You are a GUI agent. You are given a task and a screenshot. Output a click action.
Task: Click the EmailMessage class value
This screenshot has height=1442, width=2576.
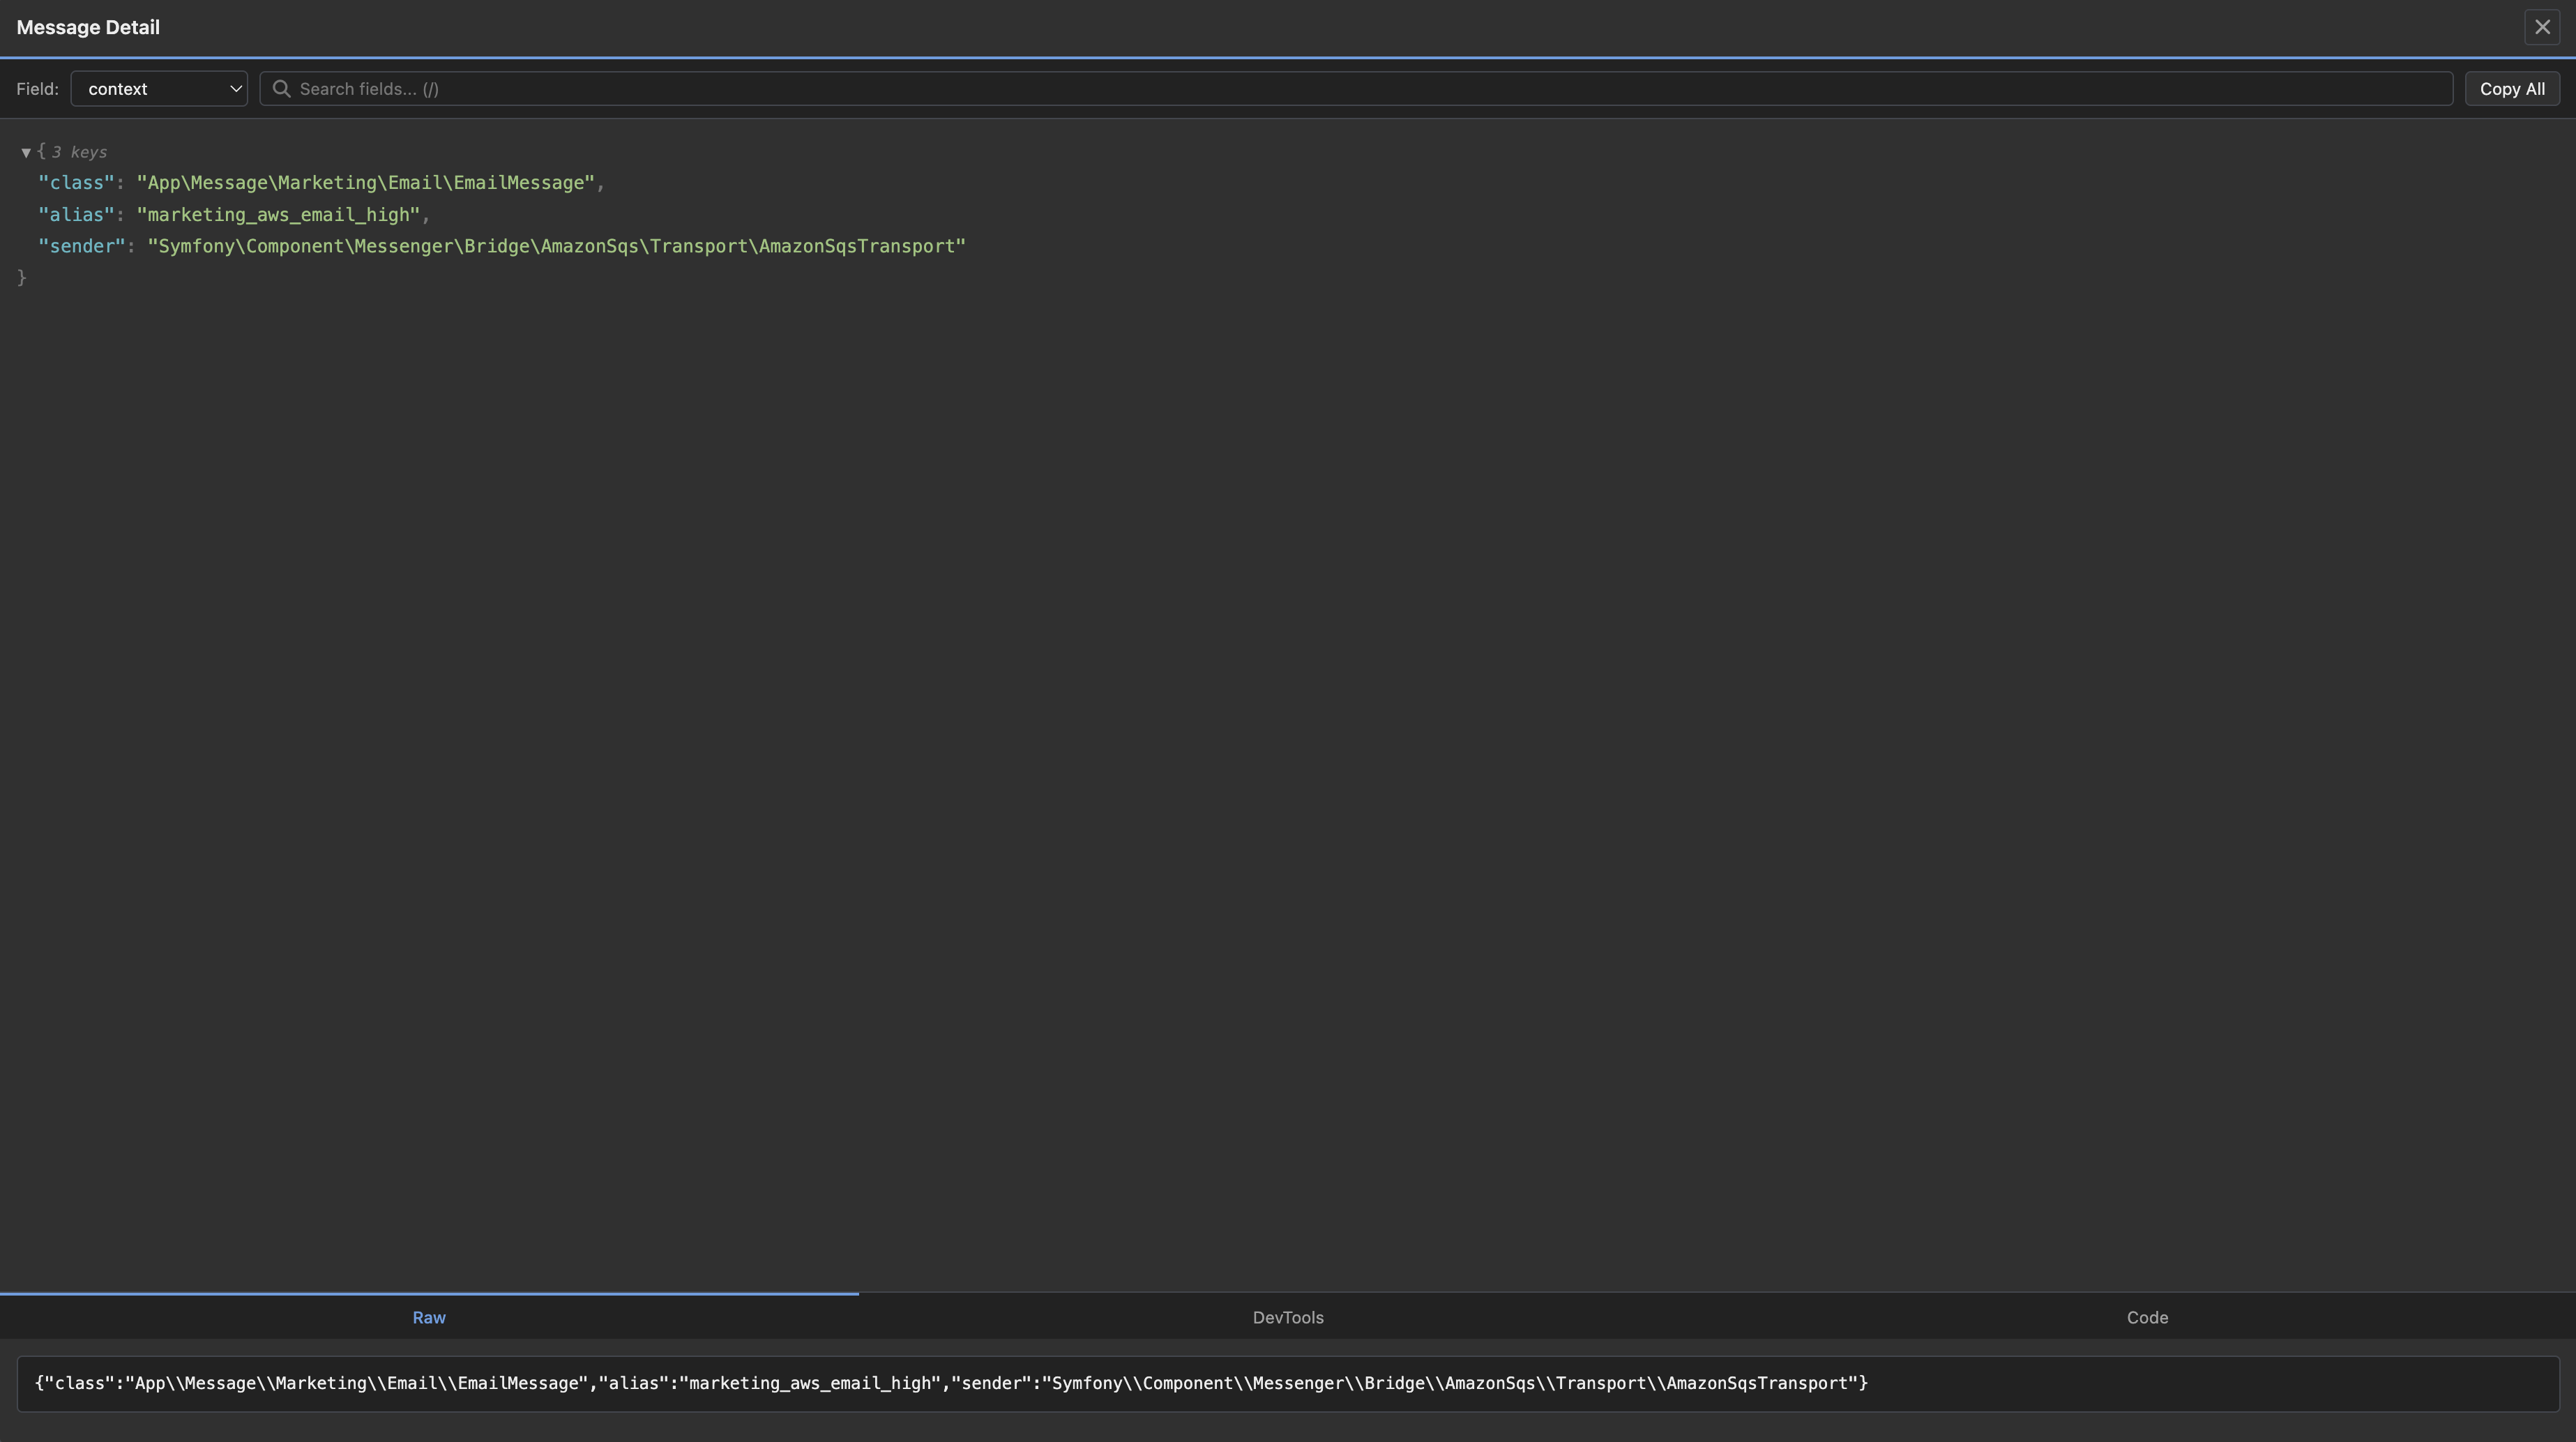[x=371, y=183]
